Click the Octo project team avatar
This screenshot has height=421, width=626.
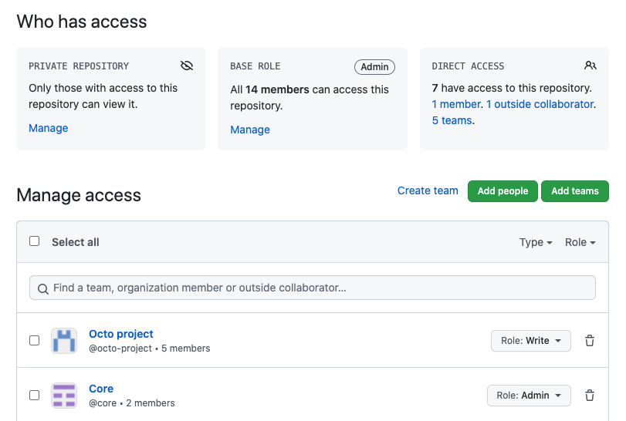(x=64, y=341)
